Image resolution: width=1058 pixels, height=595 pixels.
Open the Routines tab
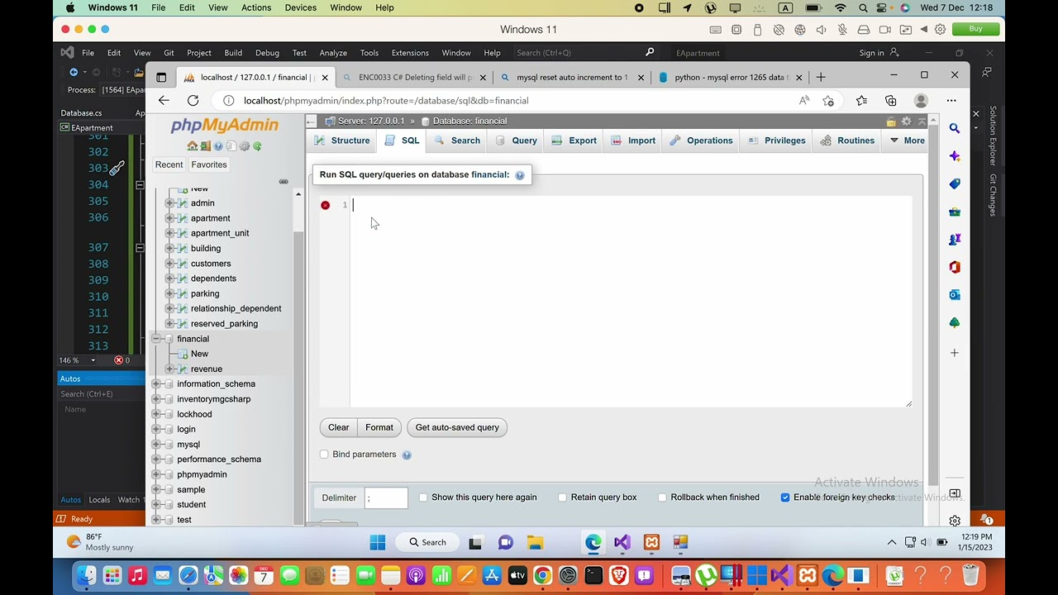(847, 140)
